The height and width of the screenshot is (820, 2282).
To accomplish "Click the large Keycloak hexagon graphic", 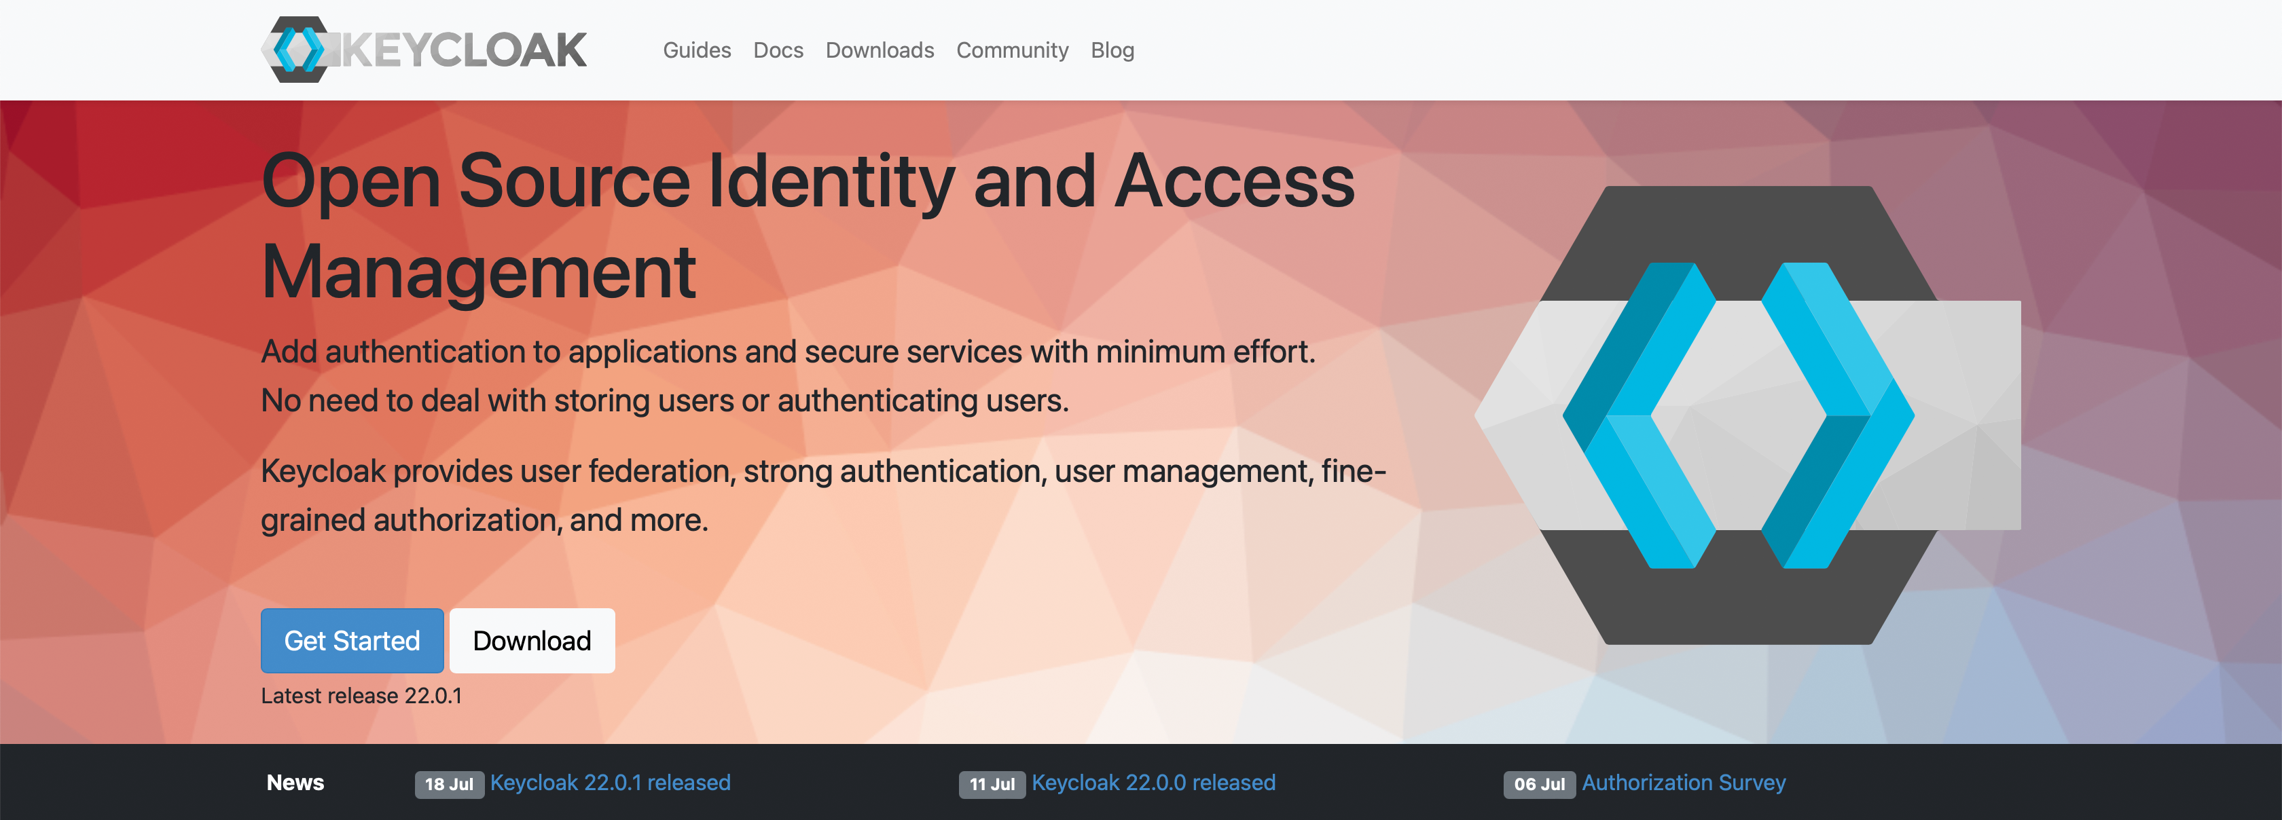I will tap(1747, 415).
